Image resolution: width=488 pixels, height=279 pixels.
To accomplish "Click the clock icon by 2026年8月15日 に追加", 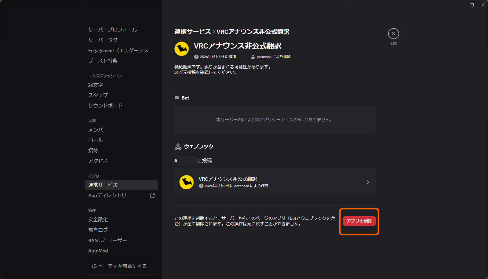I will [196, 57].
